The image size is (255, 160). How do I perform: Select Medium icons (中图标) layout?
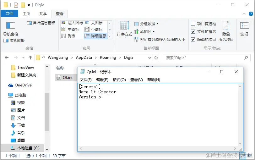pyautogui.click(x=70, y=29)
